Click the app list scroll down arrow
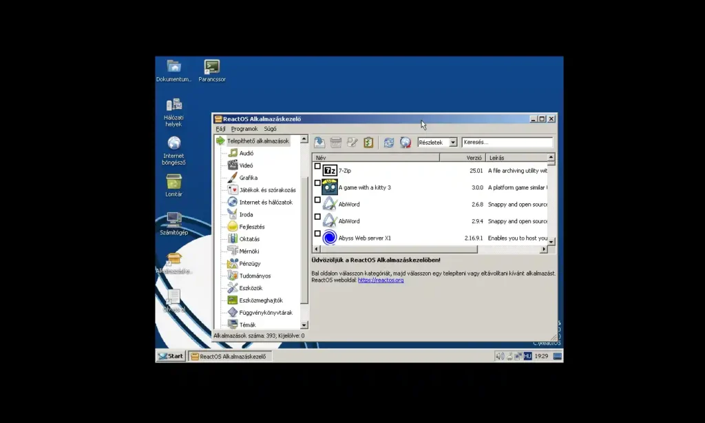Viewport: 705px width, 423px height. 551,242
